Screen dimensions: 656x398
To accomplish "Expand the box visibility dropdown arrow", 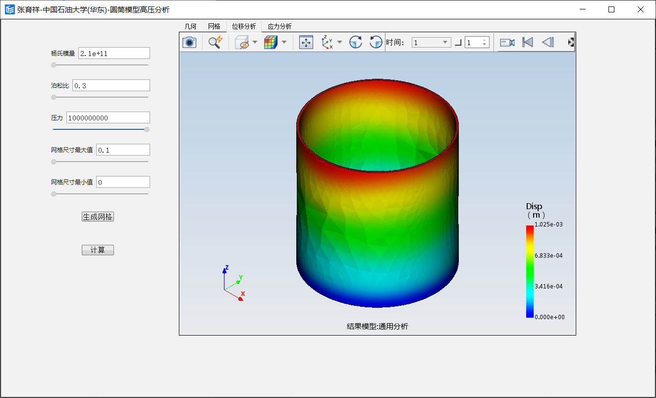I will click(x=255, y=43).
